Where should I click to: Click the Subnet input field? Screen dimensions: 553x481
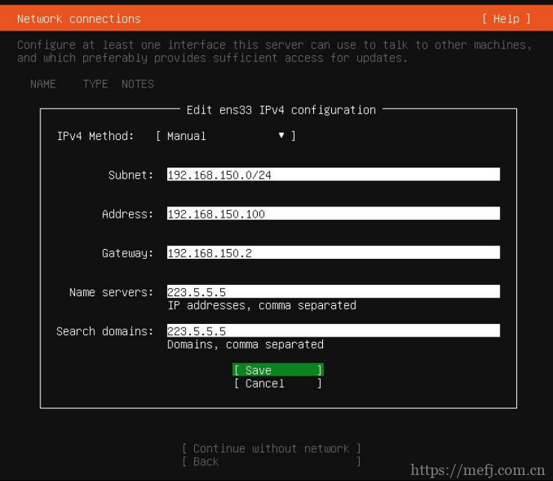[333, 175]
